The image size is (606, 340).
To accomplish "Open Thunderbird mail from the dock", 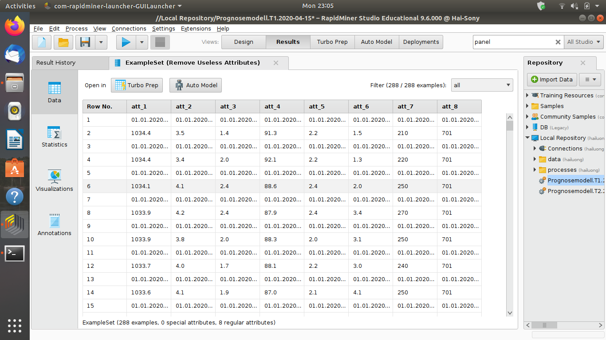I will tap(15, 54).
